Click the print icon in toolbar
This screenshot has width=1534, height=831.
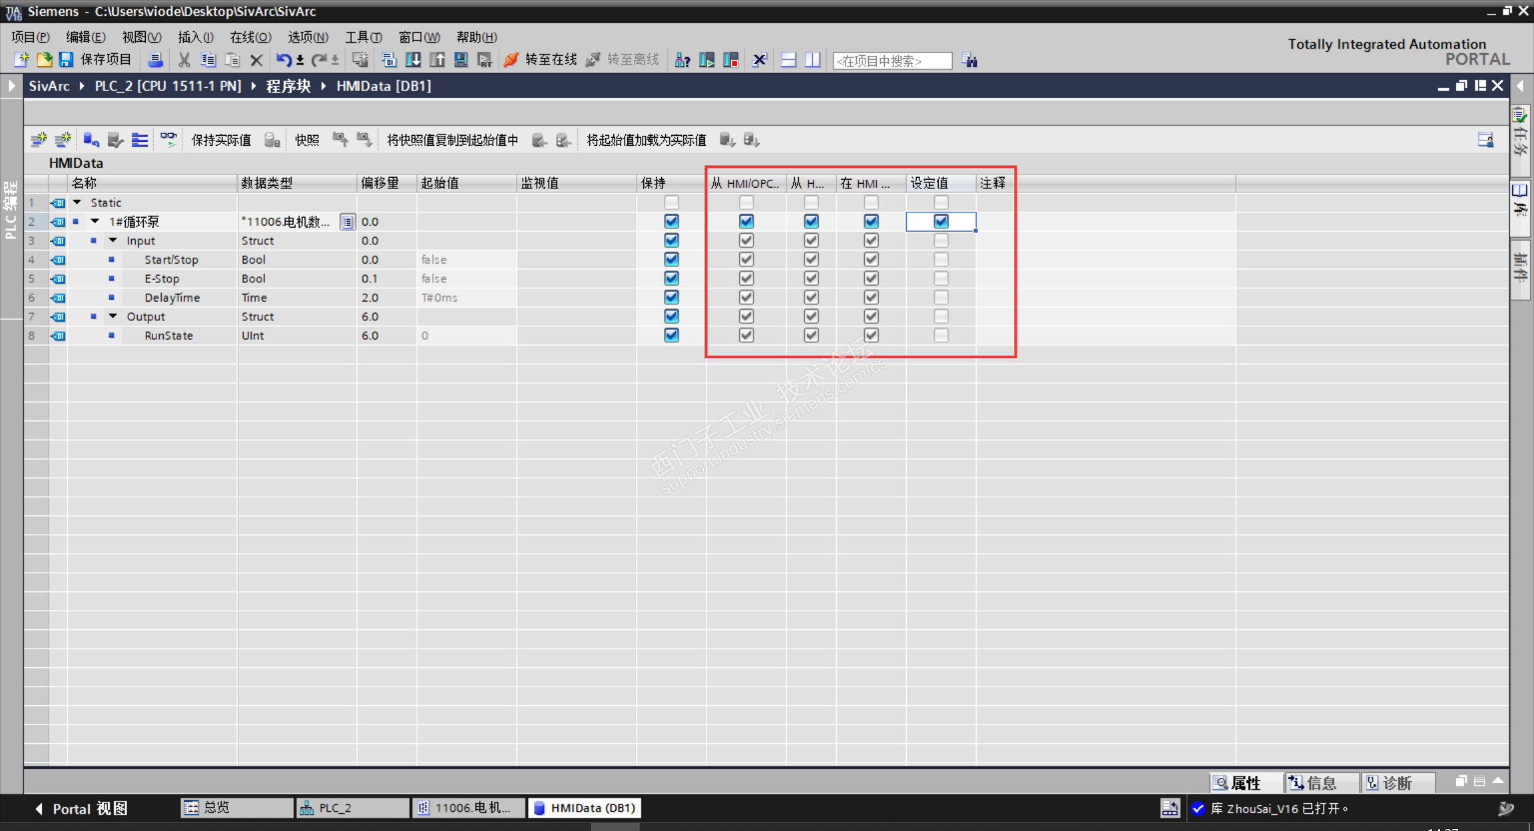tap(155, 60)
